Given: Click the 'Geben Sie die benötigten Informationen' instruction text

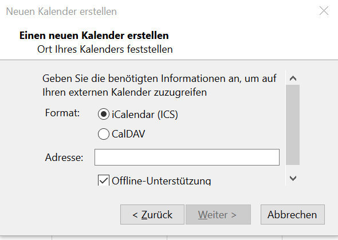Looking at the screenshot, I should coord(159,85).
